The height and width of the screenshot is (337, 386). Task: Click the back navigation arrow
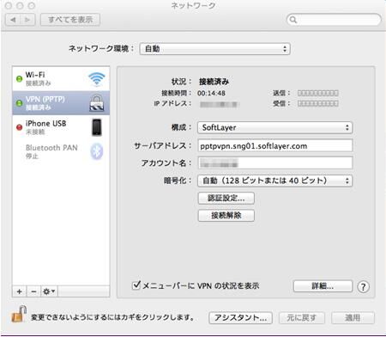click(13, 20)
